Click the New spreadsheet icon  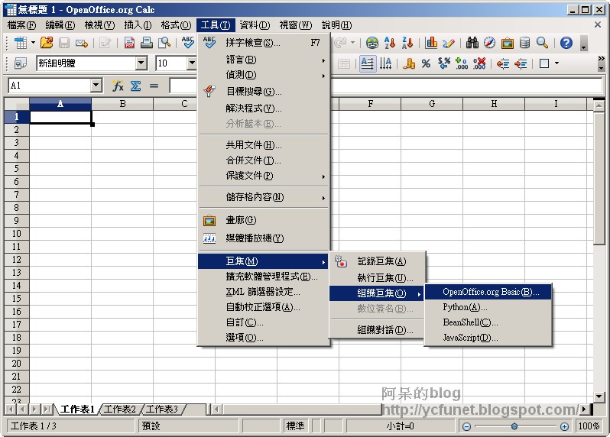[21, 43]
